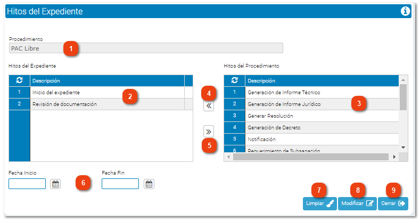The width and height of the screenshot is (420, 221).
Task: Click row number 1 in expediente table
Action: click(19, 92)
